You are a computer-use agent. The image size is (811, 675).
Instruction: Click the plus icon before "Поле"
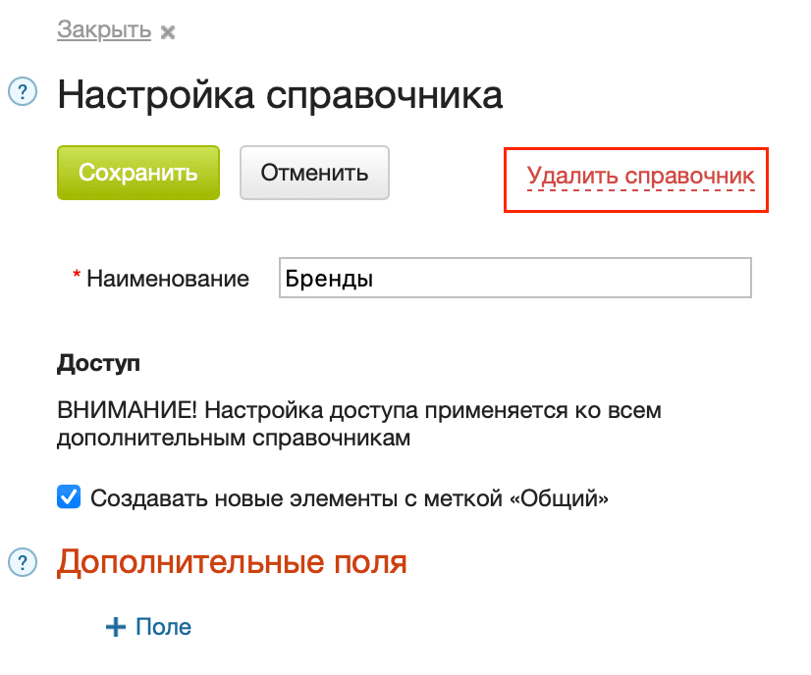tap(114, 626)
